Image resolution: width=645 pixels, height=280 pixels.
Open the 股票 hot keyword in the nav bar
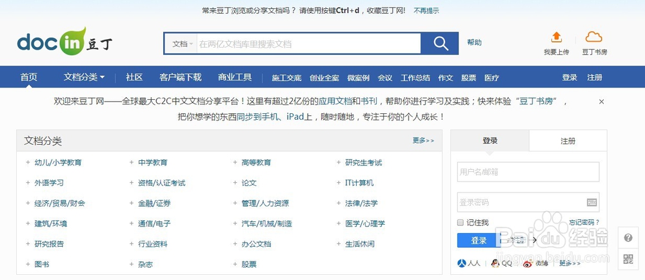click(x=468, y=78)
